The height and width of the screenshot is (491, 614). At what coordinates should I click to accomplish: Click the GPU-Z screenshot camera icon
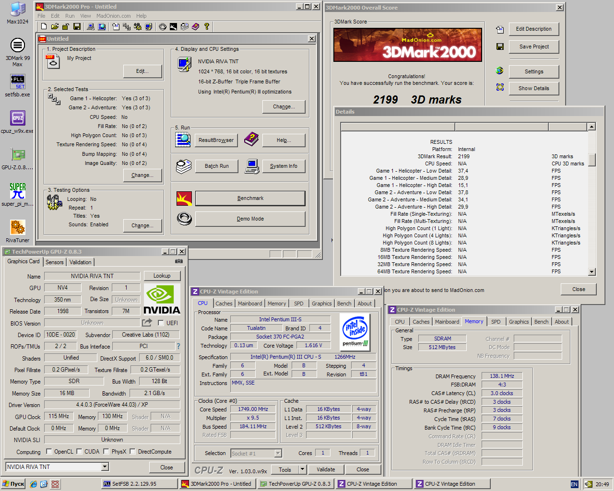click(179, 261)
